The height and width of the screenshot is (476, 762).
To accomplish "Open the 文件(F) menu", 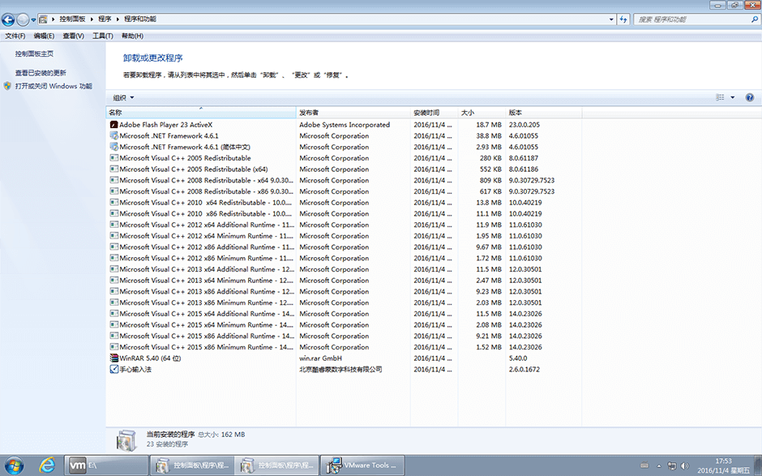I will tap(15, 36).
